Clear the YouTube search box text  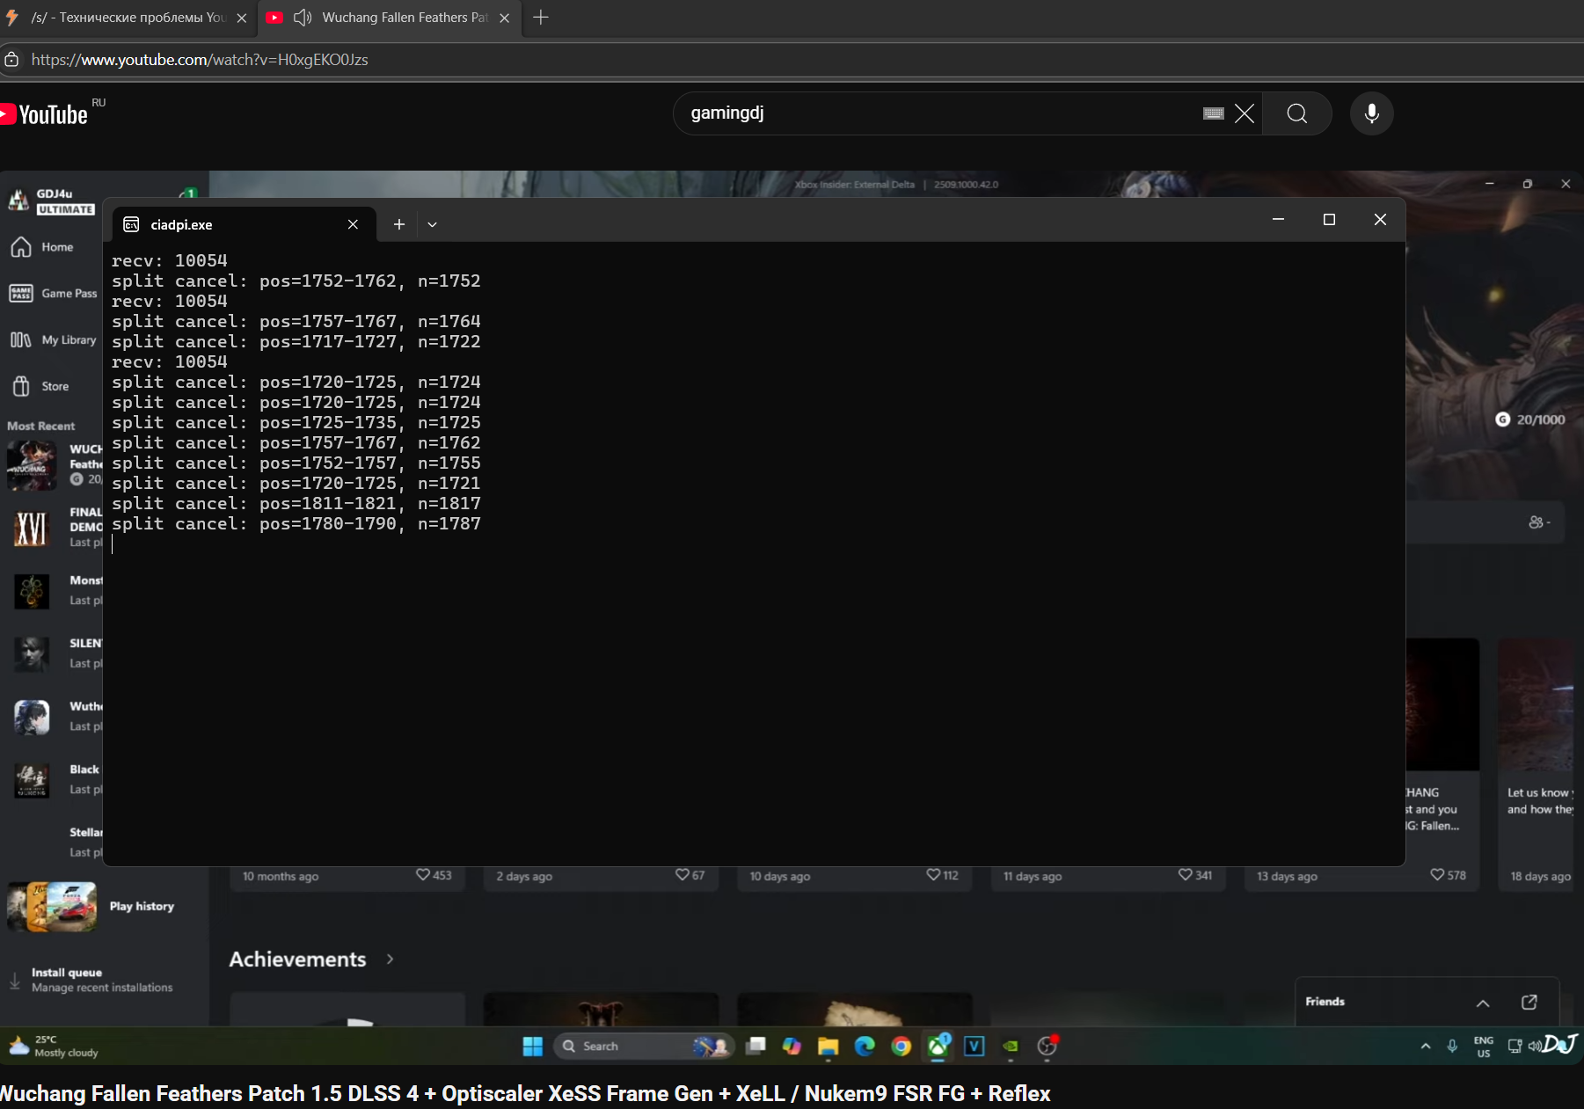click(1245, 113)
